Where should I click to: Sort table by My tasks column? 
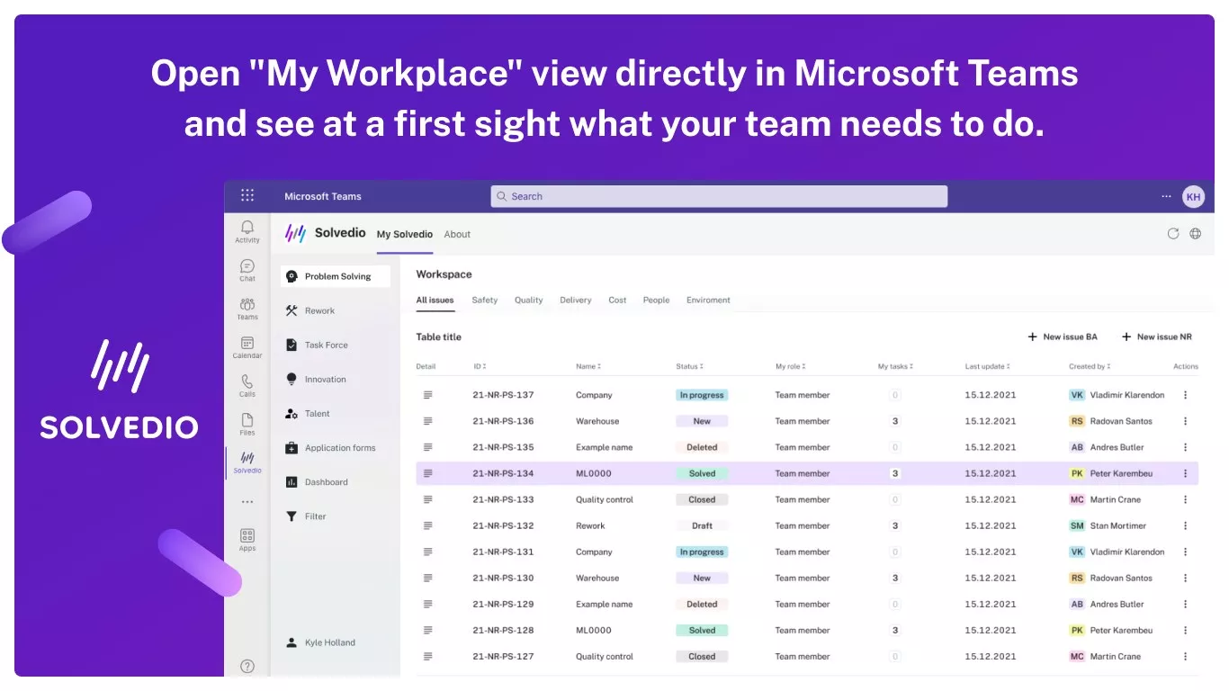[895, 366]
